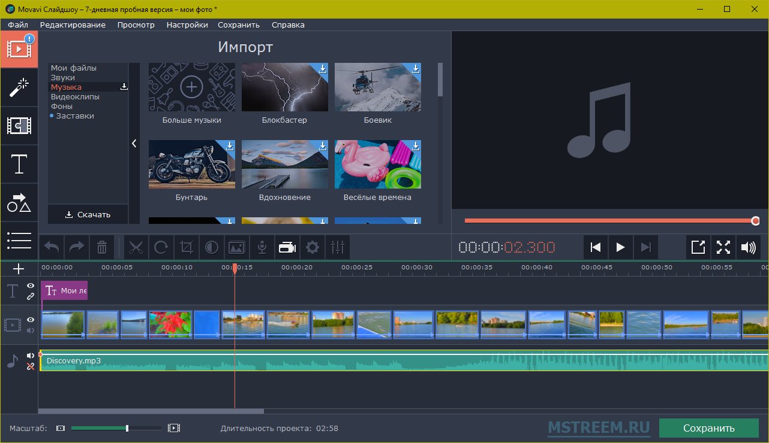The height and width of the screenshot is (443, 769).
Task: Toggle visibility of the title track
Action: click(31, 286)
